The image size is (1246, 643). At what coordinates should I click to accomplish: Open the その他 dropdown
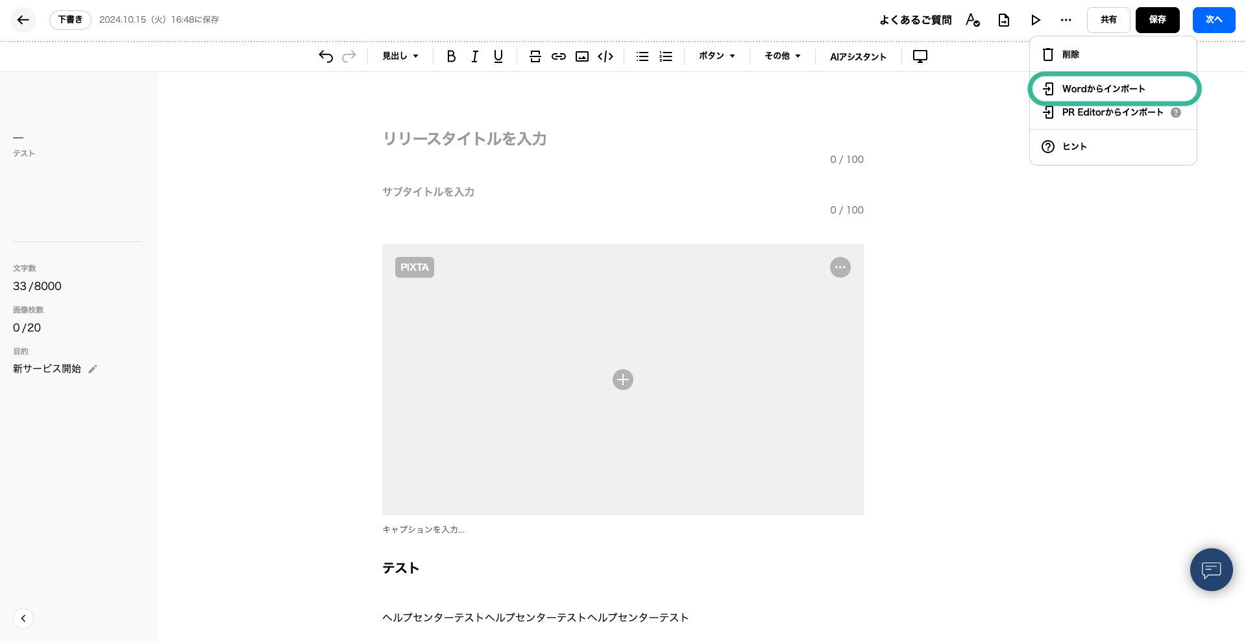tap(783, 56)
